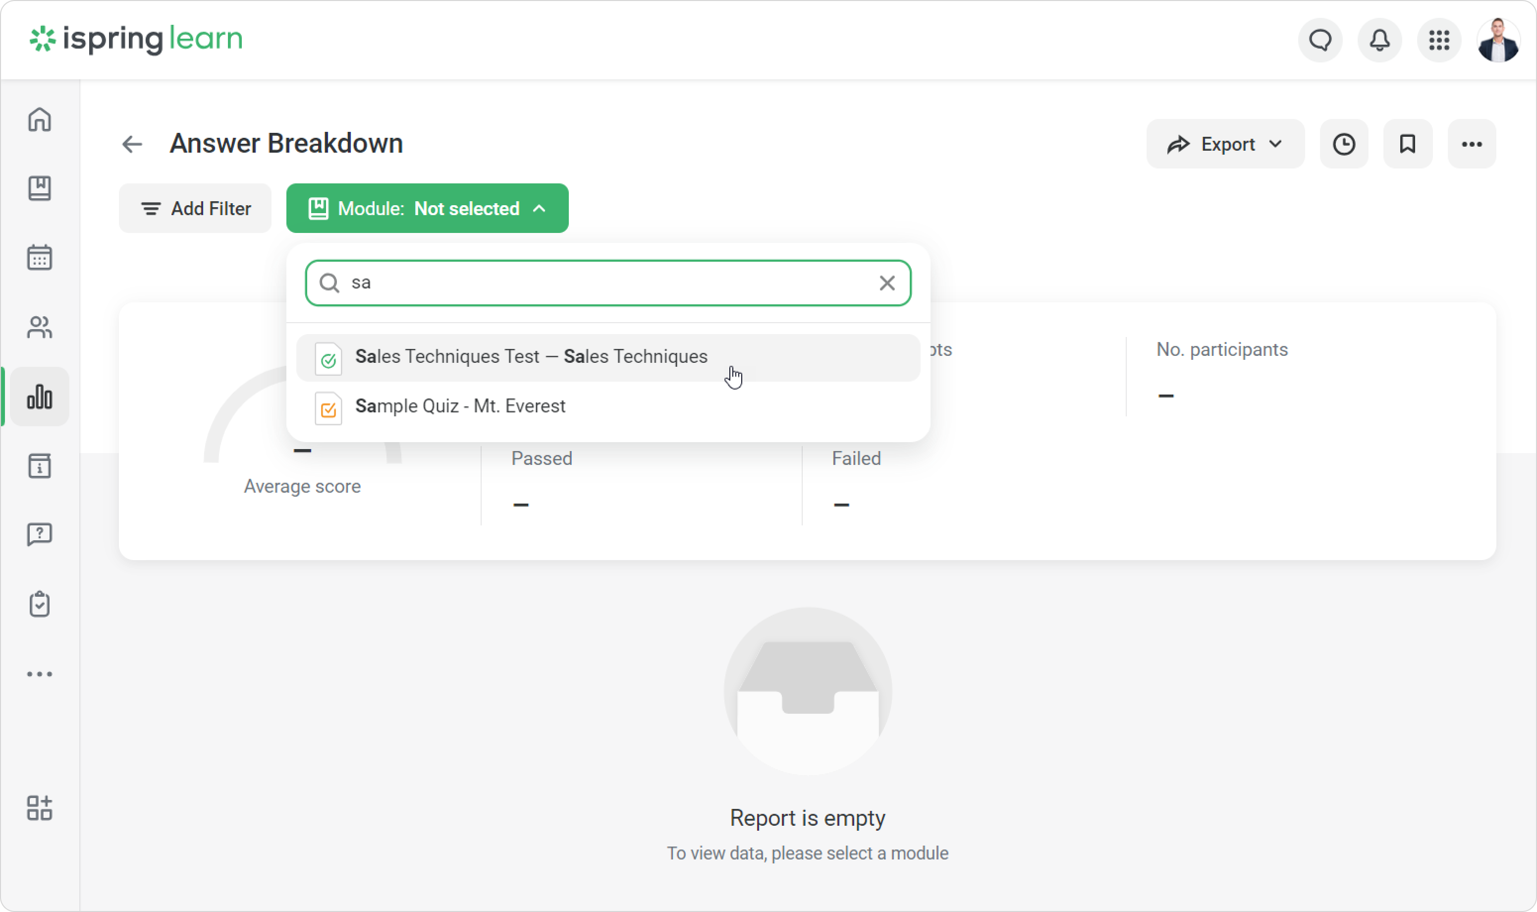The image size is (1537, 912).
Task: Open the notifications bell
Action: tap(1380, 40)
